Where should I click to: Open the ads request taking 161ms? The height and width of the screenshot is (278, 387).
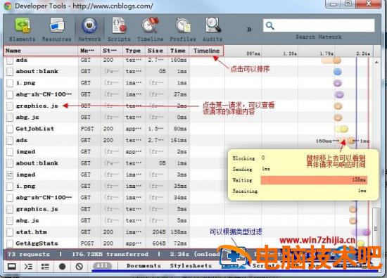tap(22, 140)
